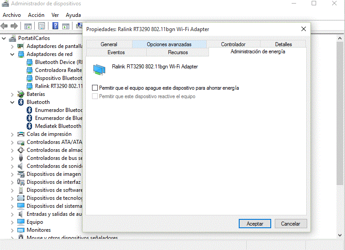Click the Ralink adapter icon in the dialog

coord(99,70)
